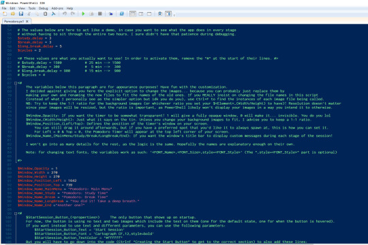Viewport: 368px width, 245px height.
Task: Click the $StartSession_Button_Font 'Cartograph CF' line
Action: coord(94,233)
